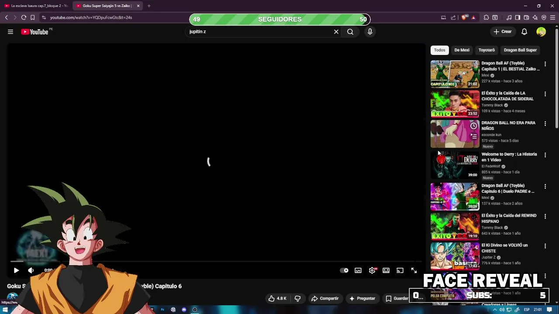Toggle autoplay switch in player
The width and height of the screenshot is (559, 314).
tap(344, 270)
